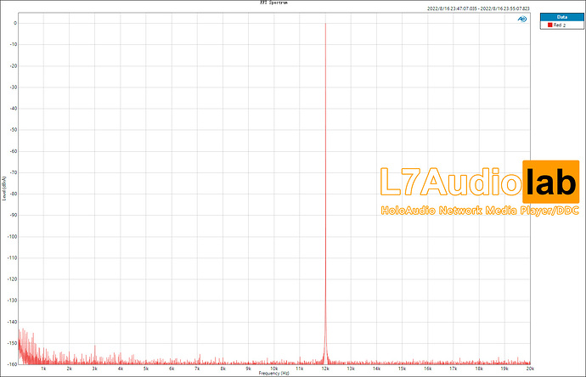
Task: Click the "-130" level axis tick label
Action: pos(13,301)
